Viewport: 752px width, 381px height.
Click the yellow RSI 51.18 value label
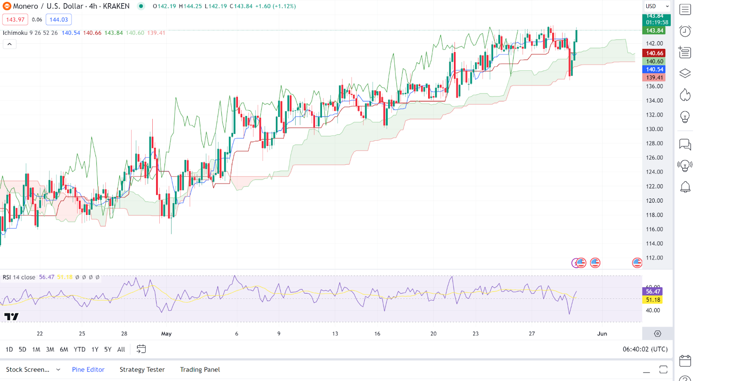click(652, 299)
